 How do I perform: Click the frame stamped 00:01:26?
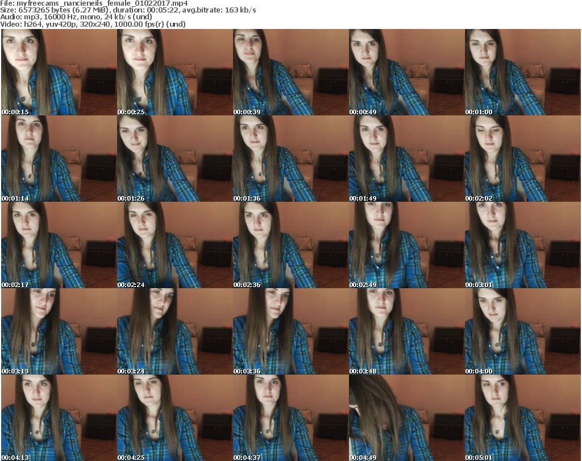[x=175, y=159]
